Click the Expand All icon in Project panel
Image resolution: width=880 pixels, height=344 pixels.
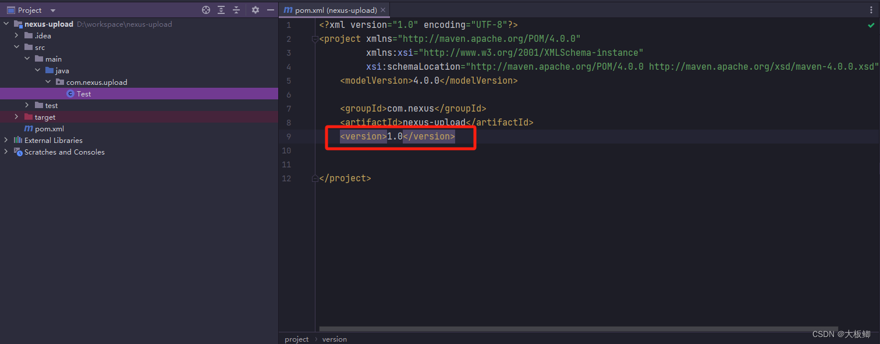pos(221,10)
